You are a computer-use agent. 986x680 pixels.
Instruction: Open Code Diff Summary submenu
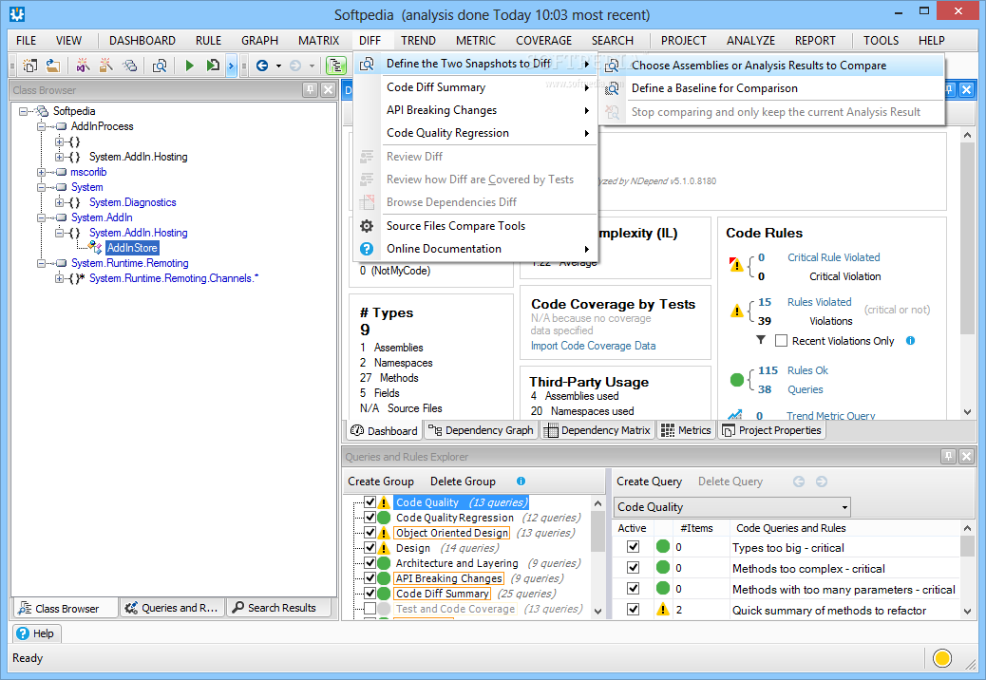(x=475, y=87)
